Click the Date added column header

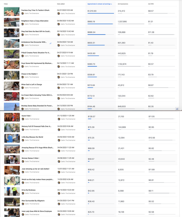point(61,4)
